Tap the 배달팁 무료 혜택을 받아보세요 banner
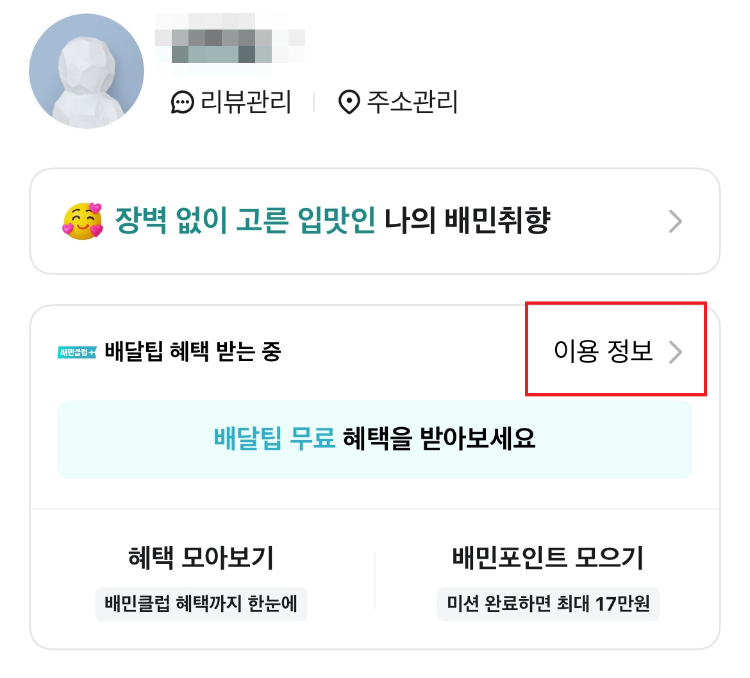 375,439
